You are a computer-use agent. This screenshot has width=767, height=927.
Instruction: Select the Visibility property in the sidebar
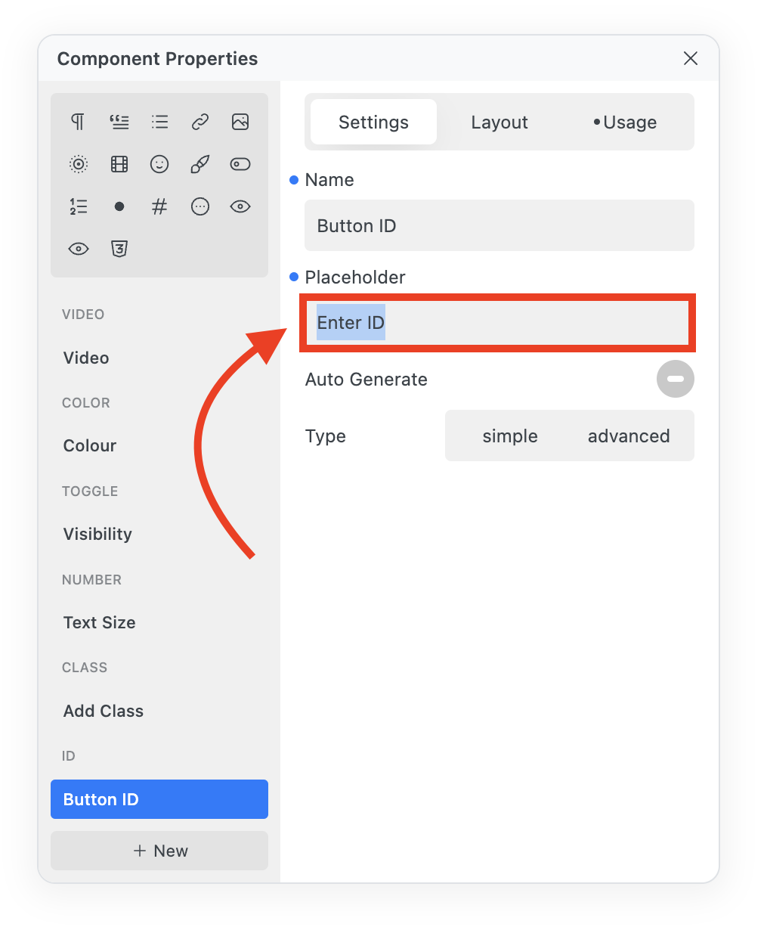pos(97,534)
